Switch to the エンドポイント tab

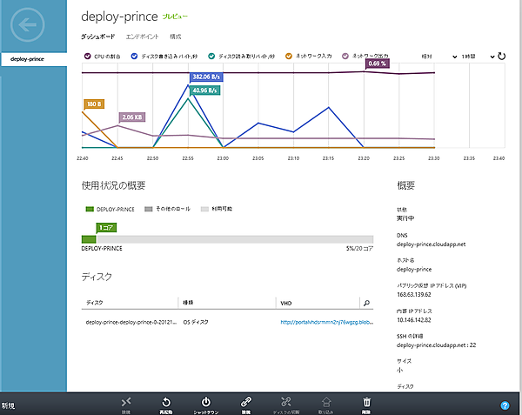(142, 37)
